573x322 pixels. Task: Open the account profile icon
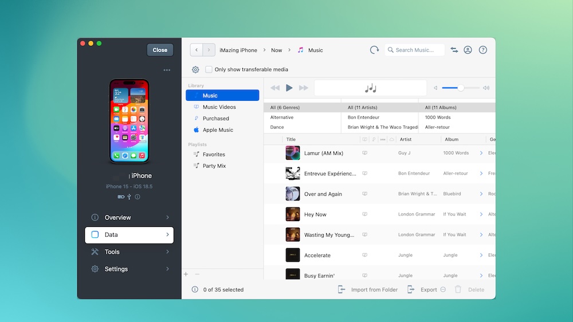pos(468,50)
